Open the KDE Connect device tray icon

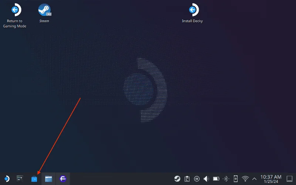click(236, 179)
